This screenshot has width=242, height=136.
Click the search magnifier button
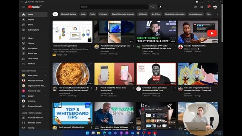152,7
